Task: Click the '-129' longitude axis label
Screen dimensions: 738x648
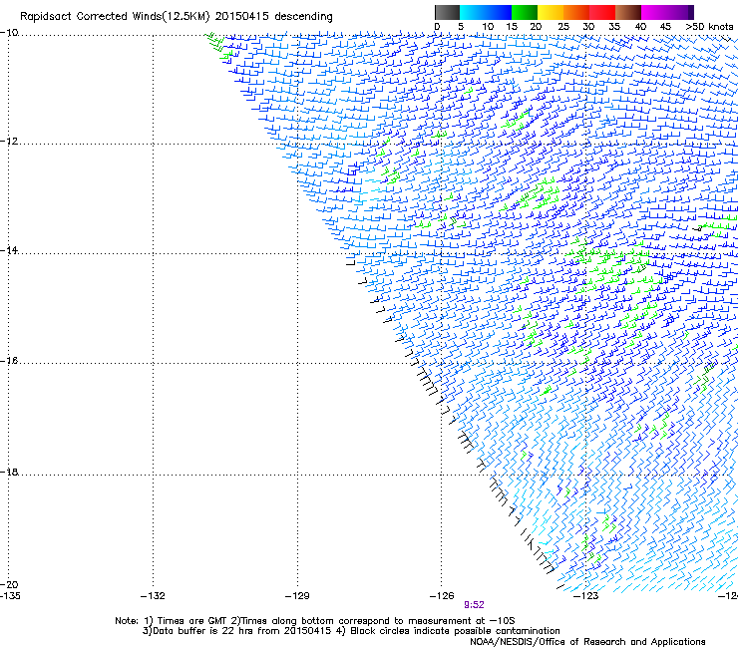Action: pyautogui.click(x=297, y=596)
